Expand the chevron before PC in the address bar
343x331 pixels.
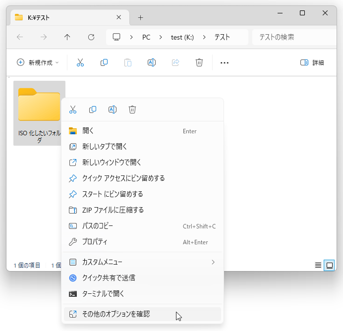pos(131,37)
